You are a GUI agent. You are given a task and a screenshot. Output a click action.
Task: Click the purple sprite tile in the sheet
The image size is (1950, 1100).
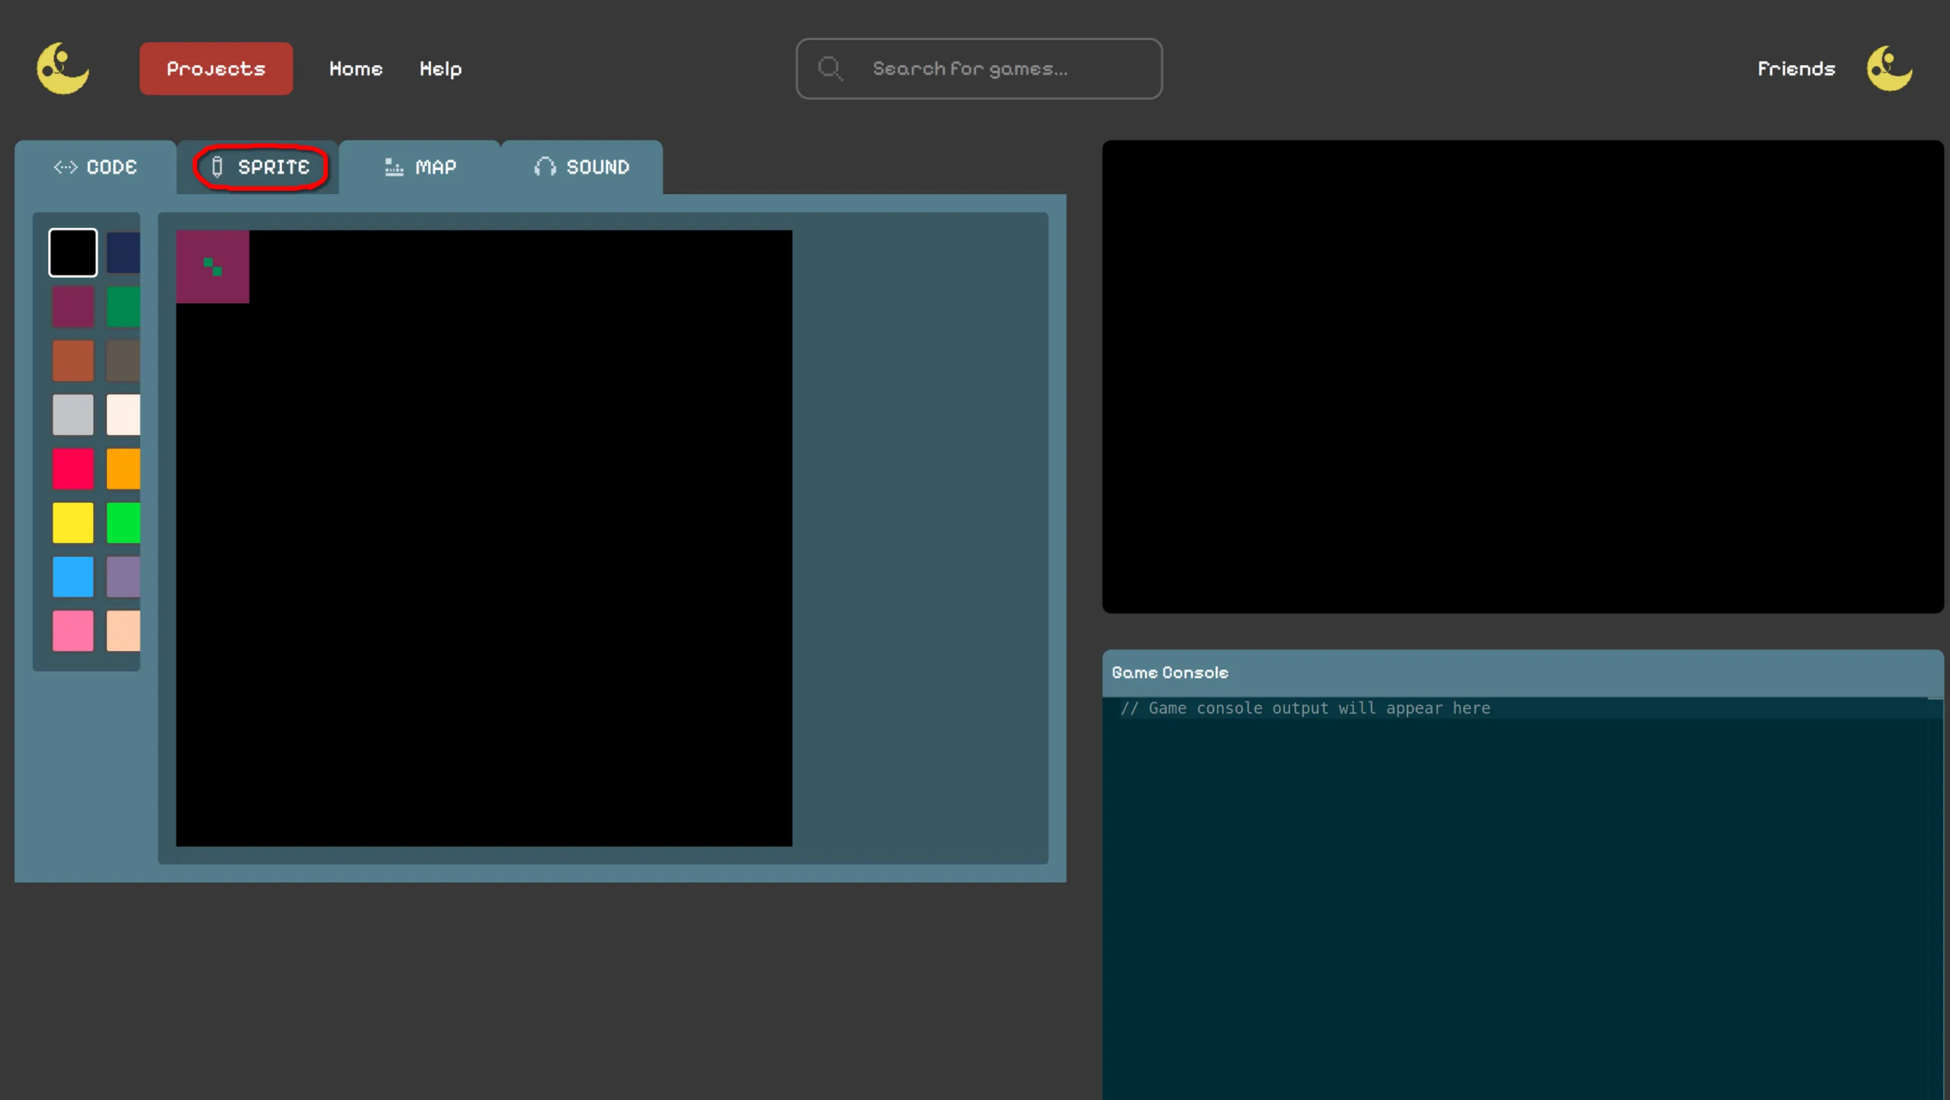click(212, 267)
